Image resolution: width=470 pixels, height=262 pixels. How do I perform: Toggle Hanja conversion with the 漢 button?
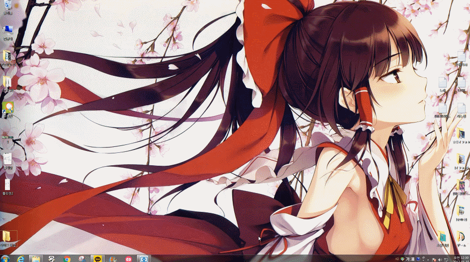pyautogui.click(x=412, y=259)
